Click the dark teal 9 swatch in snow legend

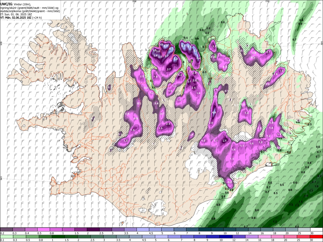coord(217,230)
